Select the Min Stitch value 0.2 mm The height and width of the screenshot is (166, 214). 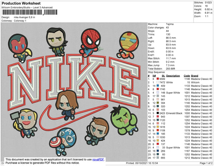click(x=170, y=62)
